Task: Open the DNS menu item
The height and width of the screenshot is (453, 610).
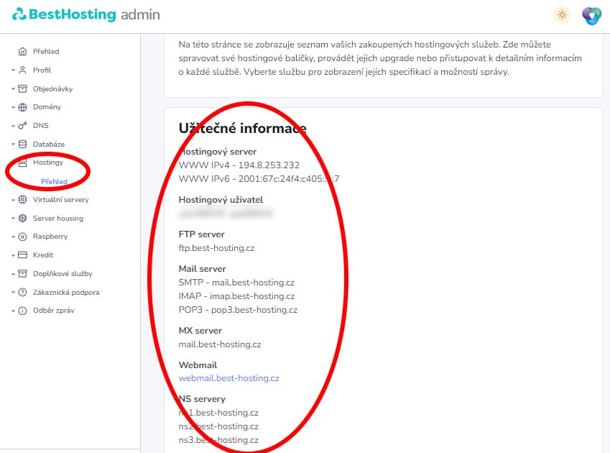Action: click(x=41, y=125)
